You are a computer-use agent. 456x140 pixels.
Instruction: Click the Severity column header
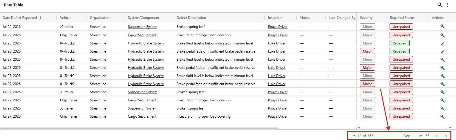pyautogui.click(x=366, y=18)
